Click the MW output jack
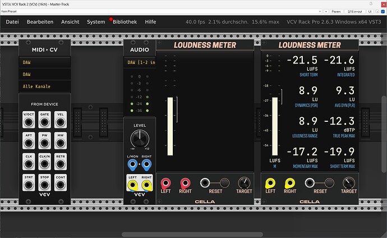The image size is (387, 238). click(61, 143)
